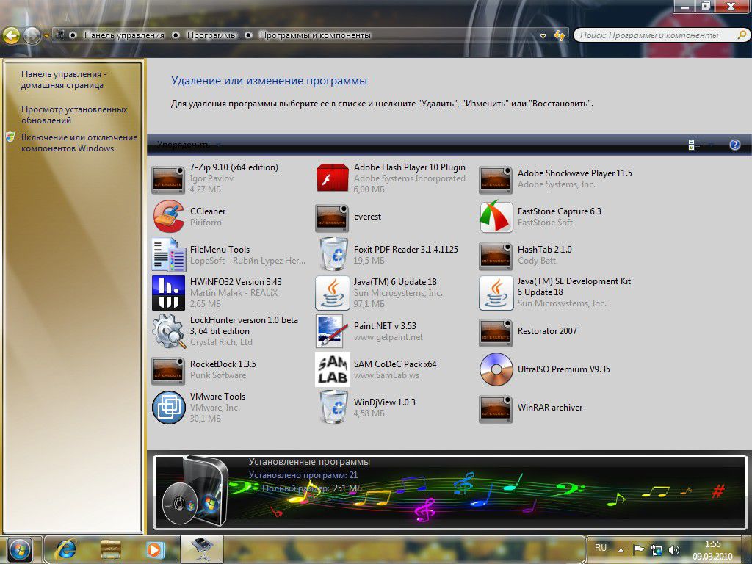Screen dimensions: 752x564
Task: Select the FastStone Capture 6.3 icon
Action: (496, 217)
